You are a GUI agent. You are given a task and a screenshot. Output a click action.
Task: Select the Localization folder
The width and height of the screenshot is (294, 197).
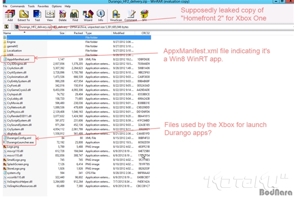[x=14, y=50]
